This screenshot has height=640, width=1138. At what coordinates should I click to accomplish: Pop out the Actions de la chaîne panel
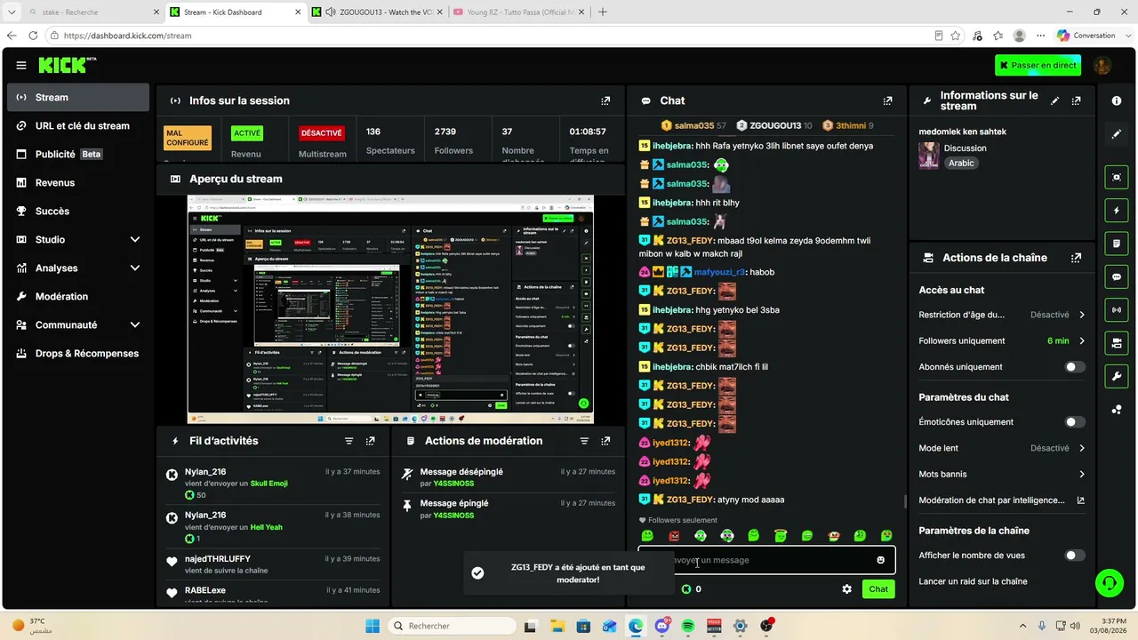1077,258
